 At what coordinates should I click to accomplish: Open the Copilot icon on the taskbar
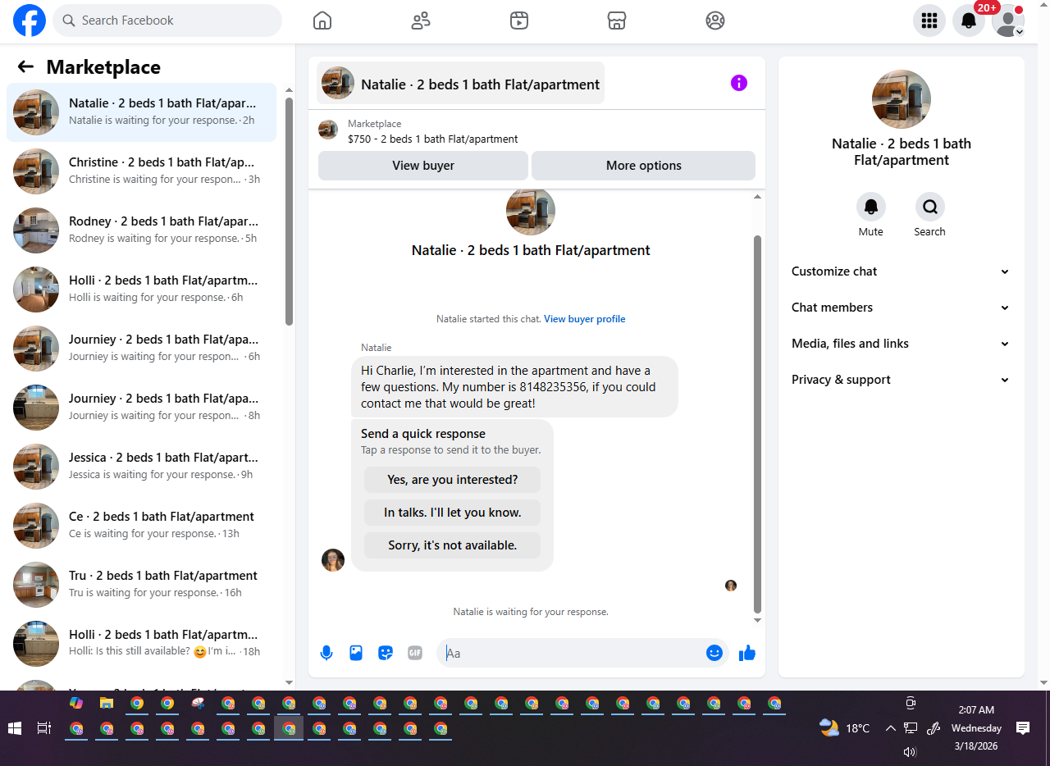coord(76,704)
